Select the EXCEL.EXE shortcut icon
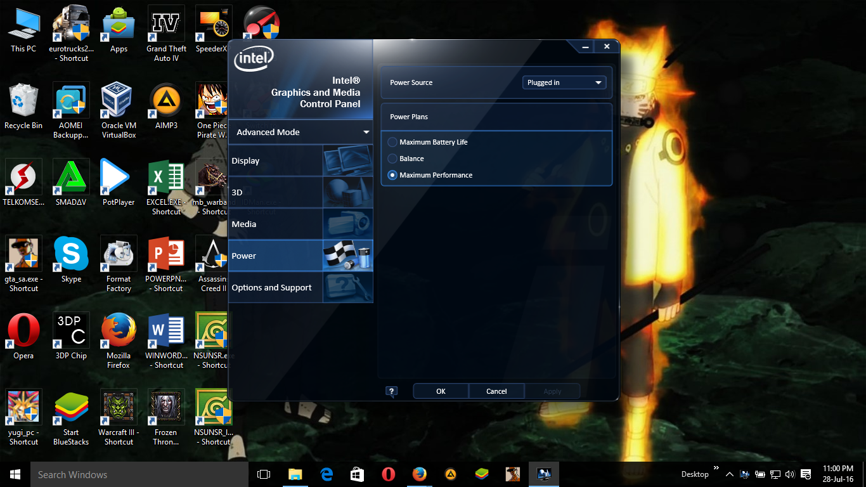 (x=166, y=187)
